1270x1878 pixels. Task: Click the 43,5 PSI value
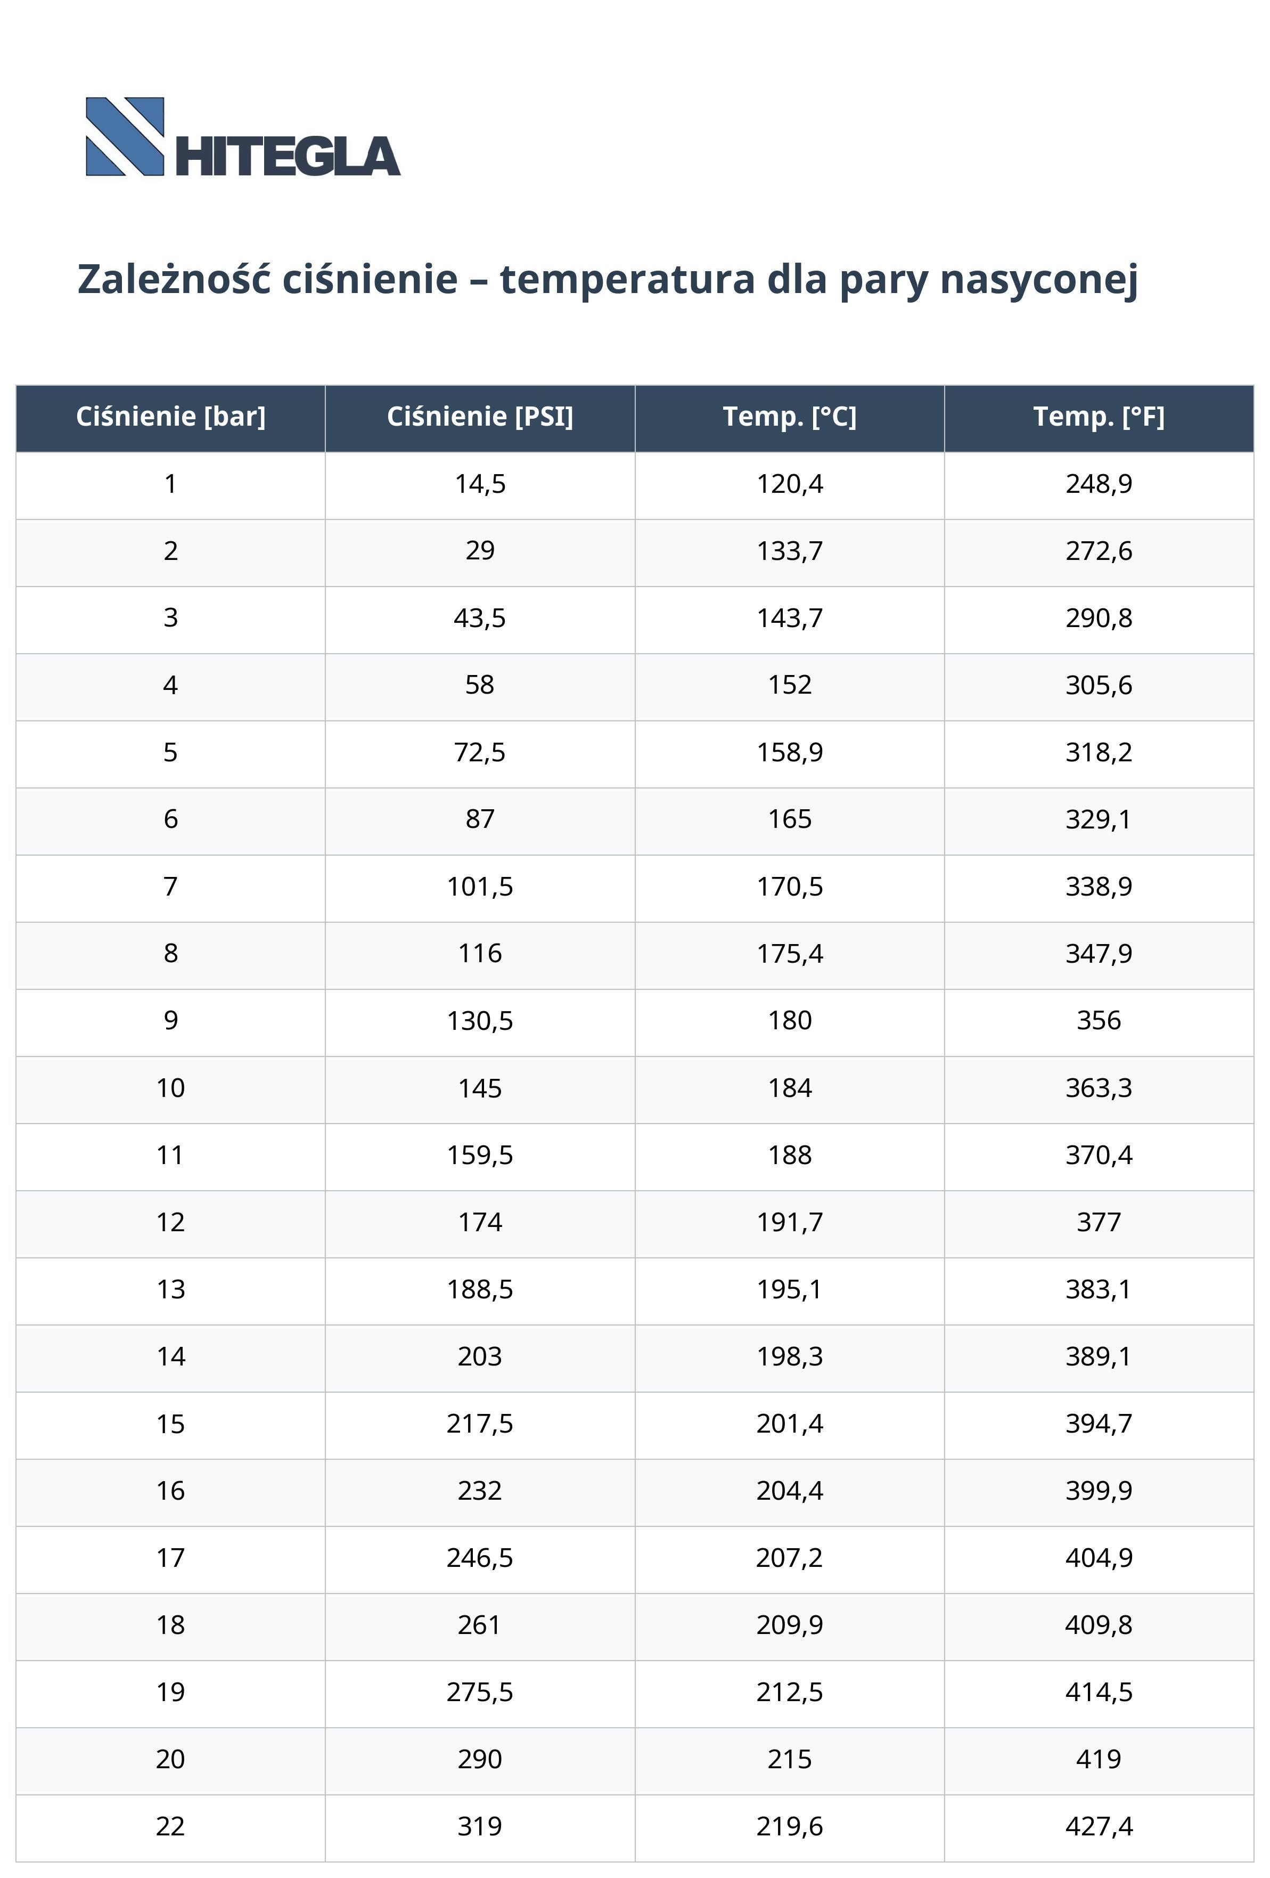[x=480, y=618]
